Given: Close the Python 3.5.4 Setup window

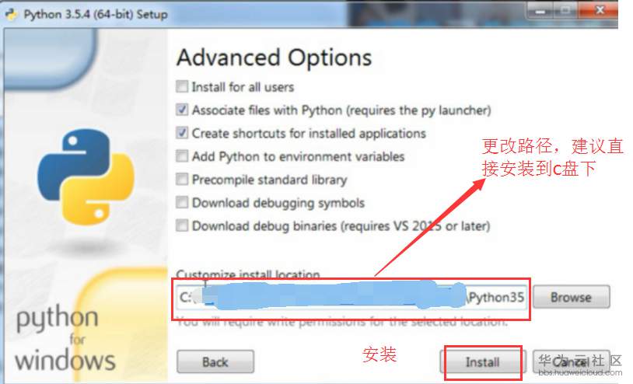Looking at the screenshot, I should point(600,10).
